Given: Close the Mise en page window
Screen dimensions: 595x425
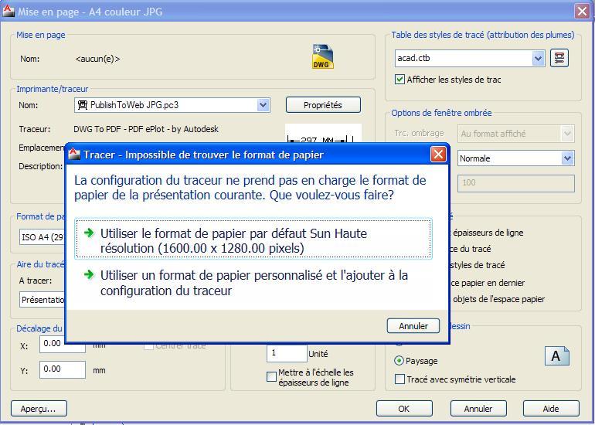Looking at the screenshot, I should pos(582,12).
